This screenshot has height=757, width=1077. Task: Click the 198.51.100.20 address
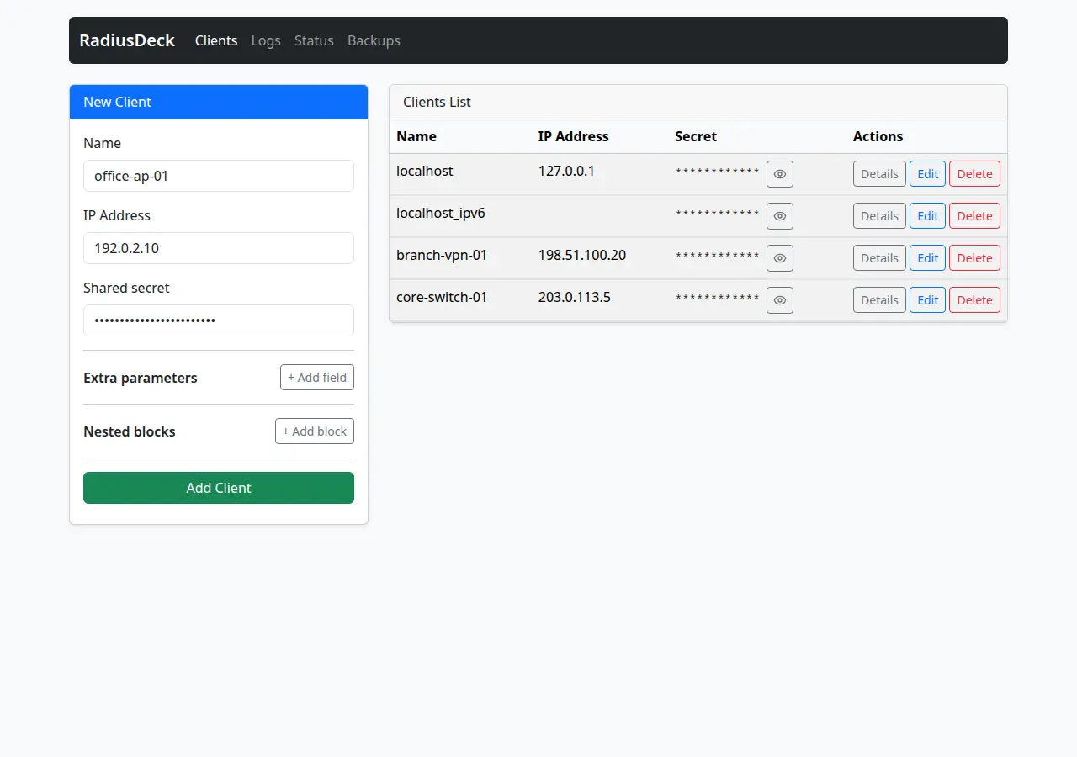pos(582,255)
